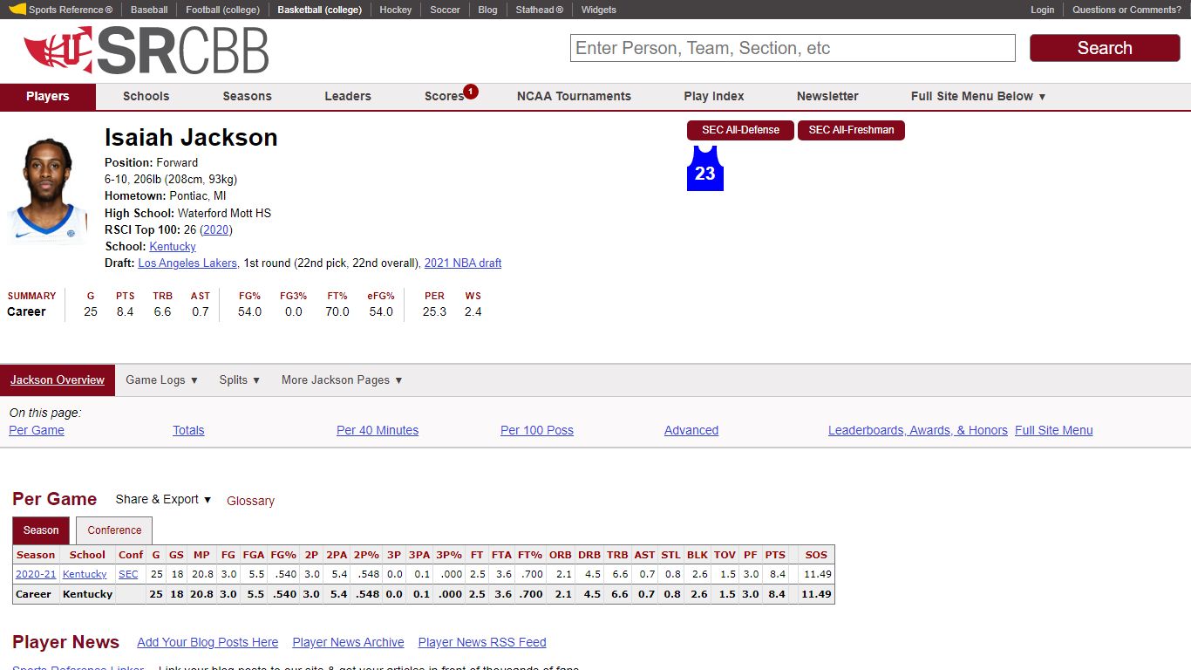This screenshot has width=1191, height=670.
Task: Jump to Per 100 Poss section
Action: click(537, 430)
